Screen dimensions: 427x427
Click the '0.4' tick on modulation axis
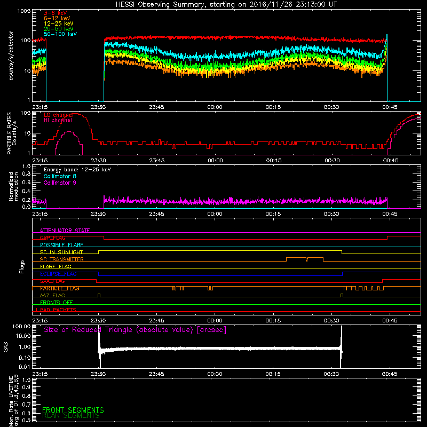(26, 191)
